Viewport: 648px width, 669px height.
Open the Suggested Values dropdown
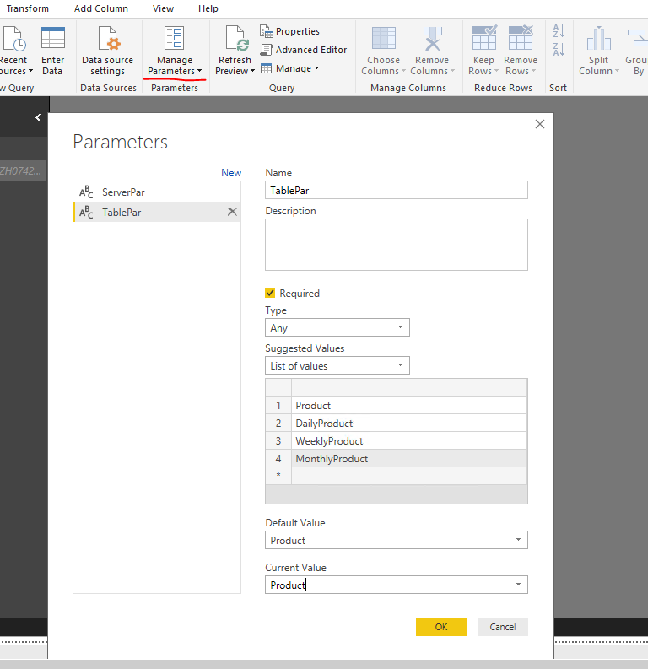pos(337,365)
